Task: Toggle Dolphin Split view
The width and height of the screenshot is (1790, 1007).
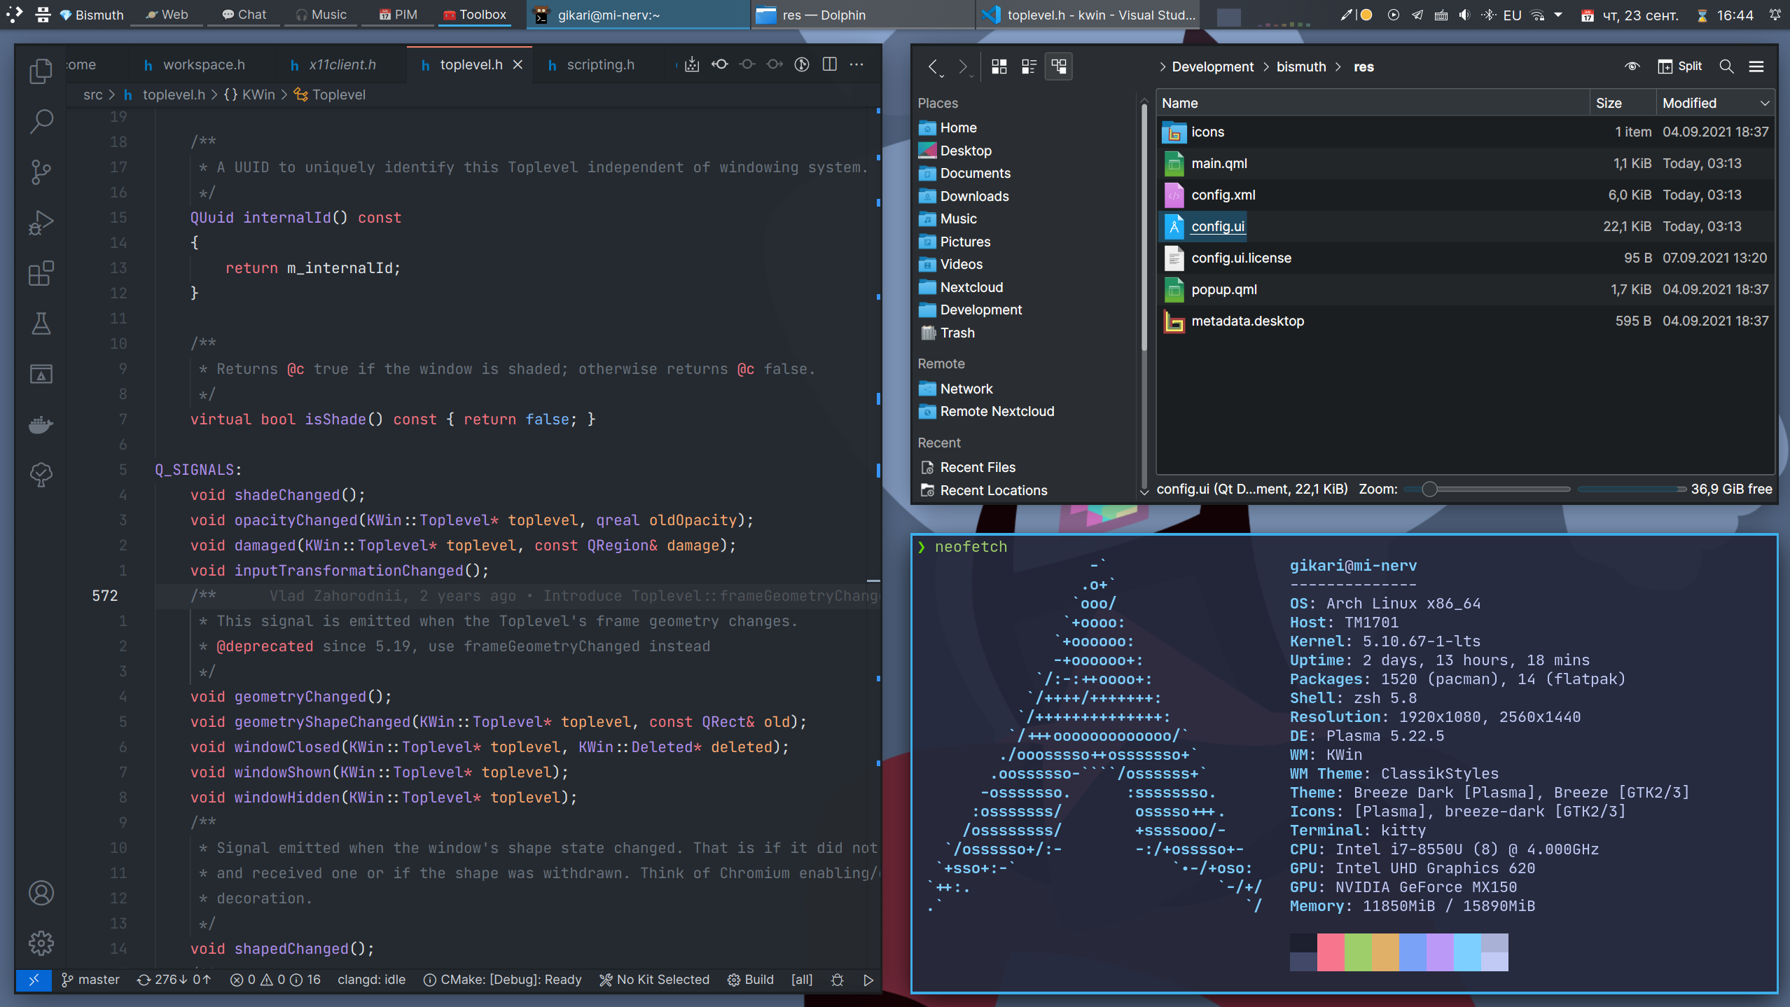Action: click(1679, 67)
